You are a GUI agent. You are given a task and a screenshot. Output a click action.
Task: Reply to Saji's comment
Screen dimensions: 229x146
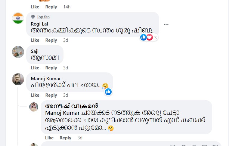51,68
